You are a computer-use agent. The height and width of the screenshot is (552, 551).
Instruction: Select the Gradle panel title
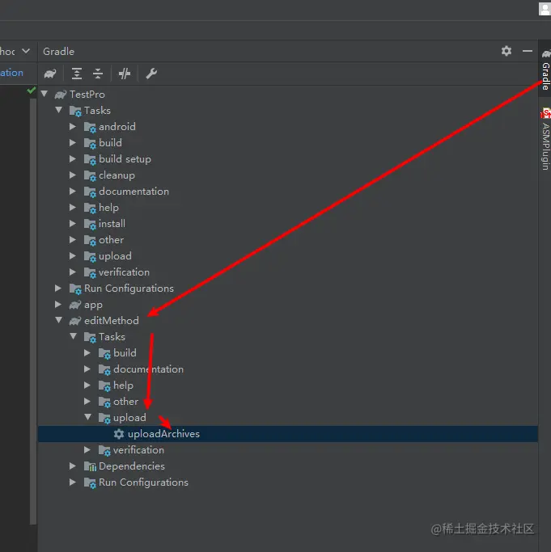pyautogui.click(x=58, y=52)
